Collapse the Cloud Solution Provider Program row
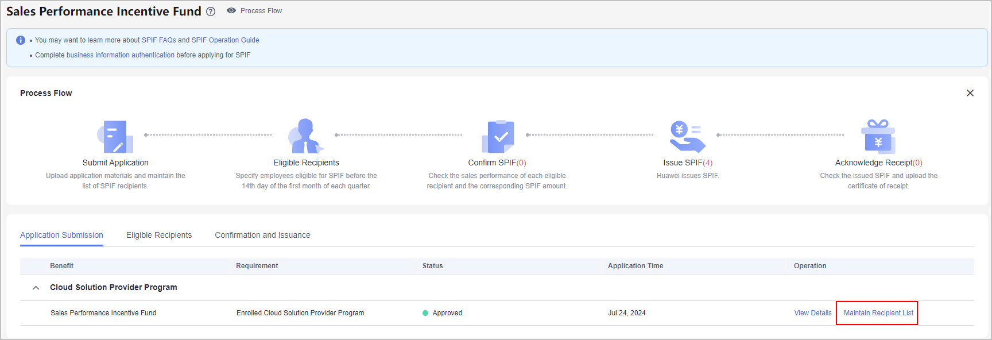The height and width of the screenshot is (340, 992). (x=36, y=288)
